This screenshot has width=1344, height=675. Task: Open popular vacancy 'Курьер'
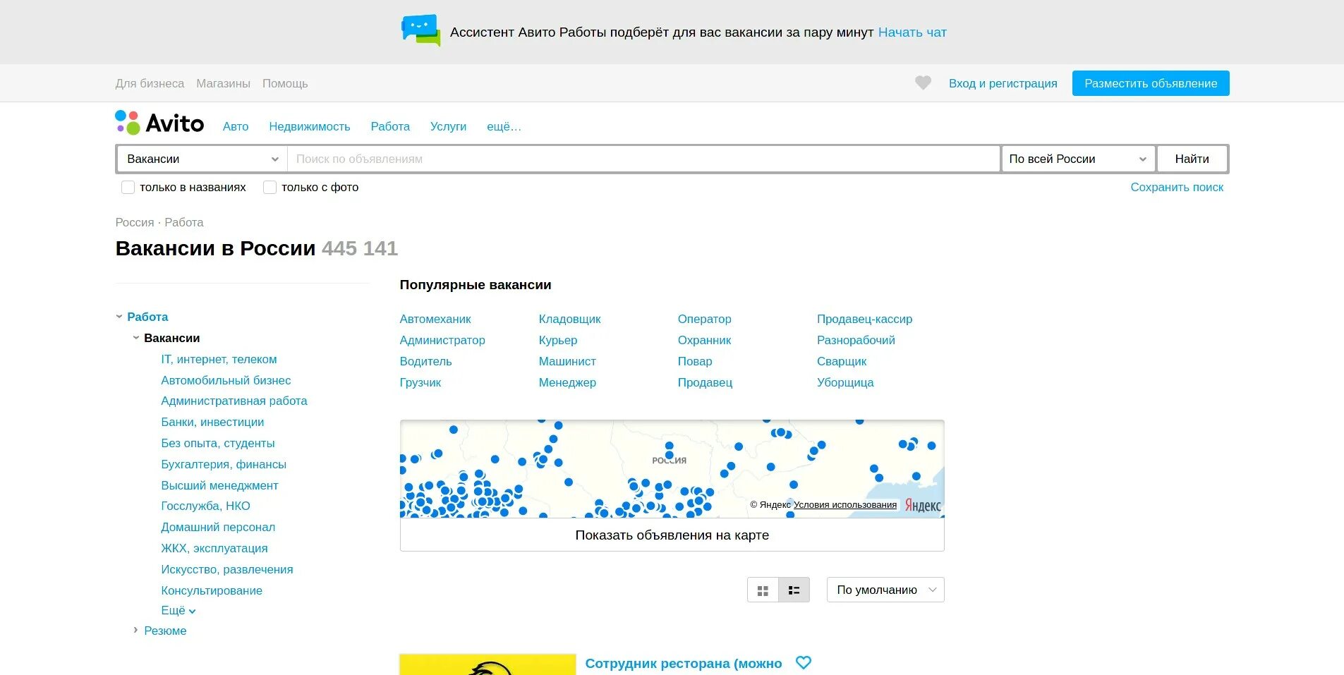tap(558, 341)
